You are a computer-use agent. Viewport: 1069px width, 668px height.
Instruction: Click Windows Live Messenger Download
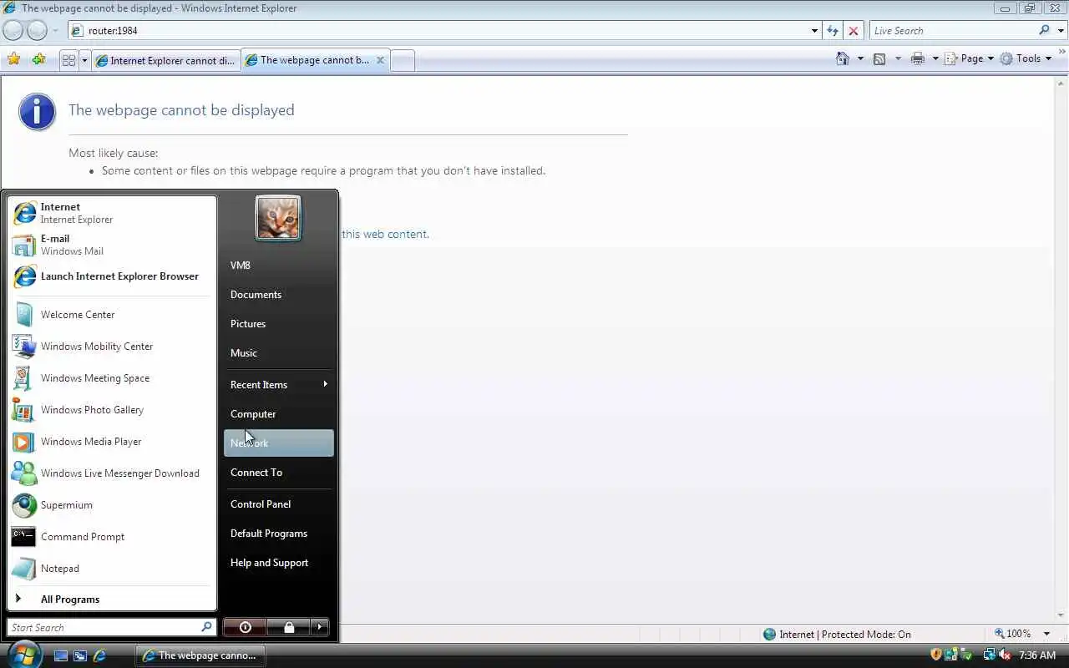(x=112, y=473)
